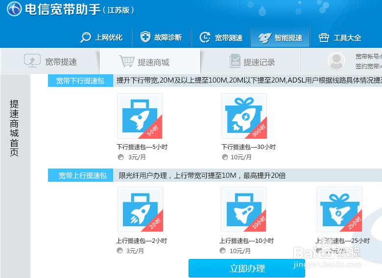Viewport: 382px width, 278px height.
Task: Open the 工具大全 menu item
Action: (x=340, y=38)
